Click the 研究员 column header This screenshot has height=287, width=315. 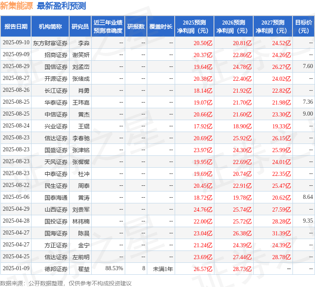[80, 27]
